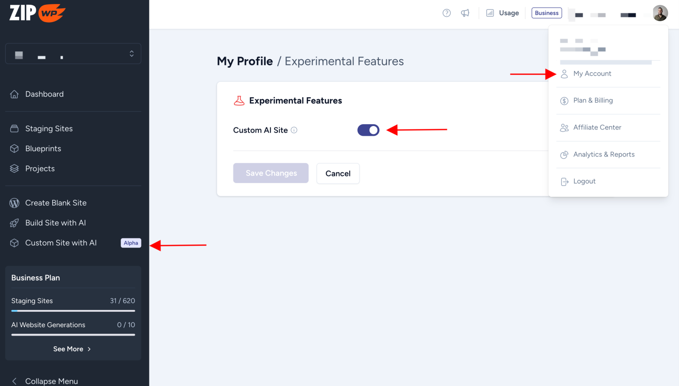Open the site selector dropdown in the sidebar
The image size is (679, 386).
coord(73,53)
